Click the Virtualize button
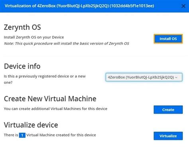Viewport: 189px width, 154px height. pyautogui.click(x=168, y=136)
